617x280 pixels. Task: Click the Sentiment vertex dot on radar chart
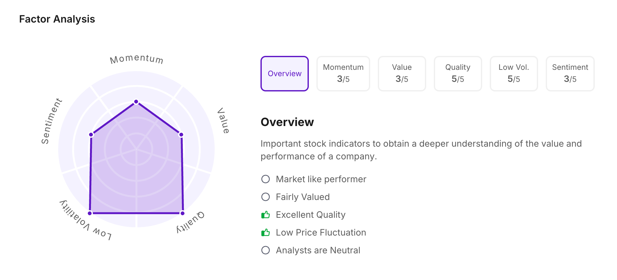click(x=91, y=135)
